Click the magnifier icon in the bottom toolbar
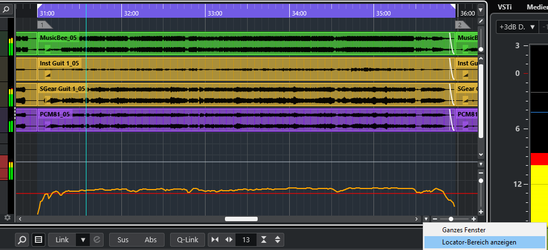548x250 pixels. (x=22, y=240)
